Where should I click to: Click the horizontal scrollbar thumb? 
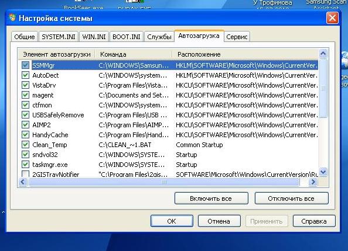(x=164, y=182)
